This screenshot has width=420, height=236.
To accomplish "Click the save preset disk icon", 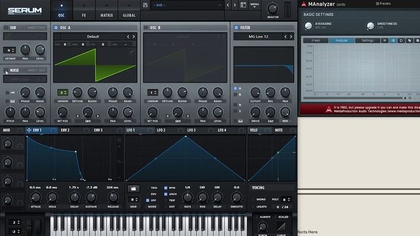I will pos(145,5).
